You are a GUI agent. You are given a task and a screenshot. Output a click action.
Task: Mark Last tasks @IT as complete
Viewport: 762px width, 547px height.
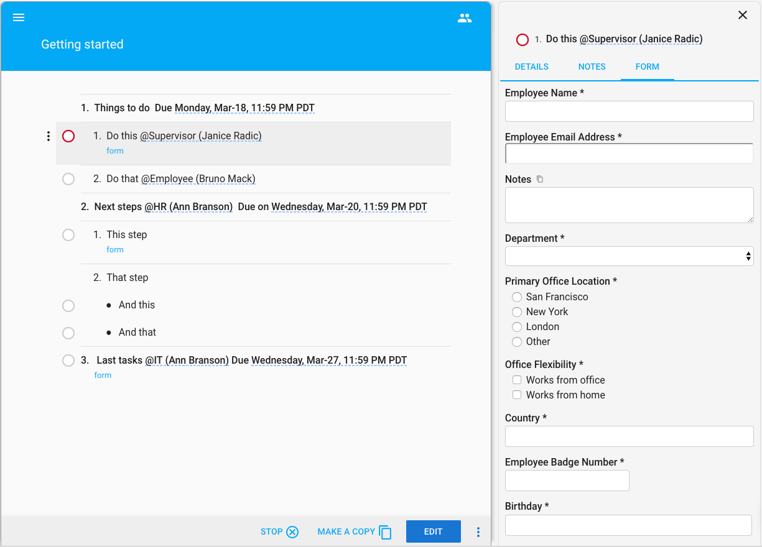pyautogui.click(x=68, y=361)
